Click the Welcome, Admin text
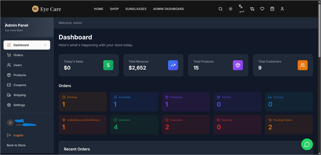This screenshot has width=321, height=155. point(70,23)
